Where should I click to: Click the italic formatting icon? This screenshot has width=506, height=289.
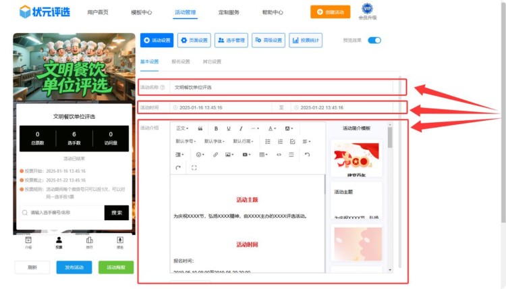[241, 128]
